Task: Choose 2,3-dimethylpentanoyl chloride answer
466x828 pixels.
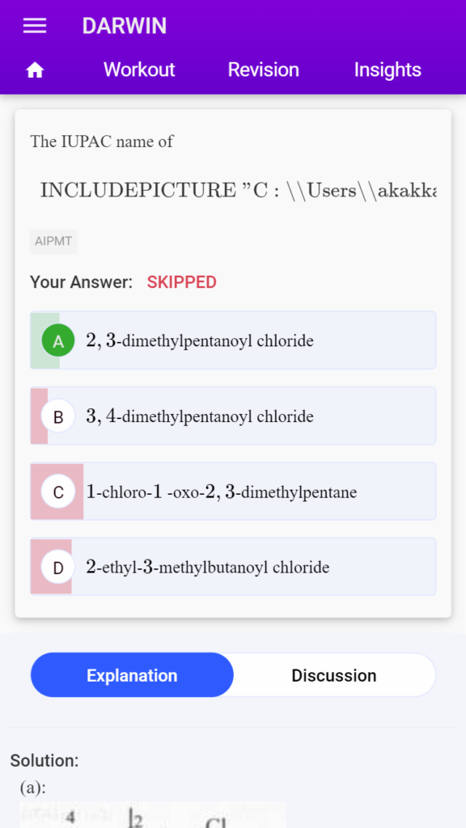Action: tap(233, 340)
